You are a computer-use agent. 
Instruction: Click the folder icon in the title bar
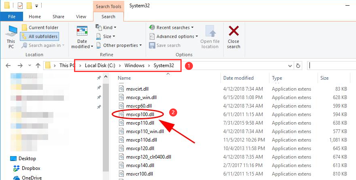(x=7, y=5)
